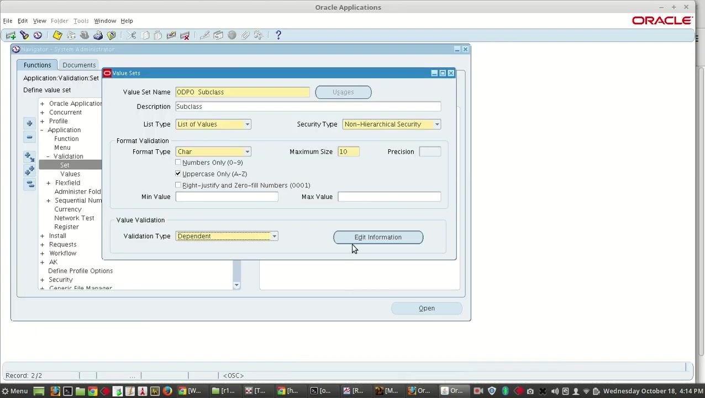
Task: Click the Open button in Navigator
Action: 427,308
